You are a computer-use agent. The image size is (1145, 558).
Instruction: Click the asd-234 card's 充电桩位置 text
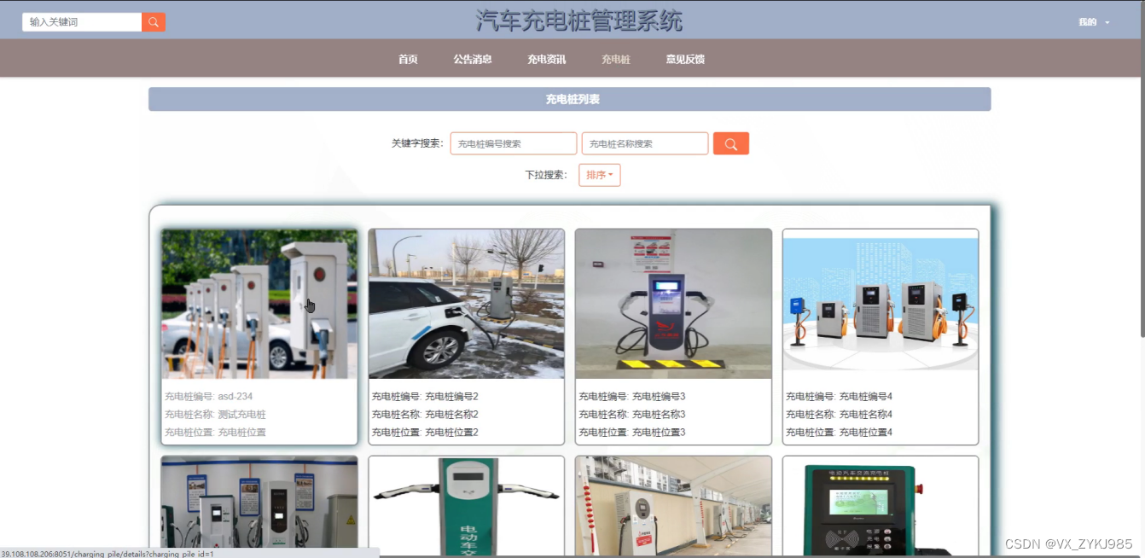tap(215, 433)
